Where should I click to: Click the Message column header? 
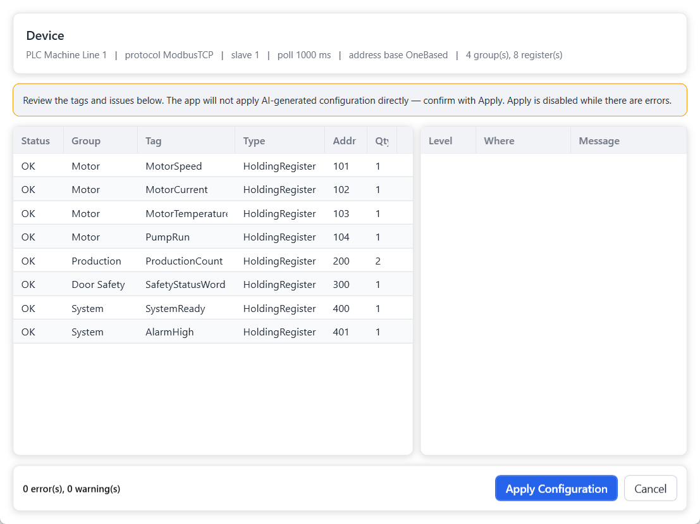coord(629,140)
